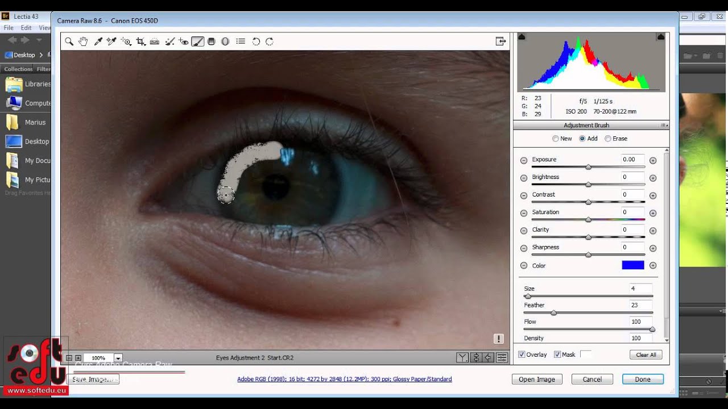
Task: Toggle shadow clipping warning on histogram
Action: click(522, 37)
